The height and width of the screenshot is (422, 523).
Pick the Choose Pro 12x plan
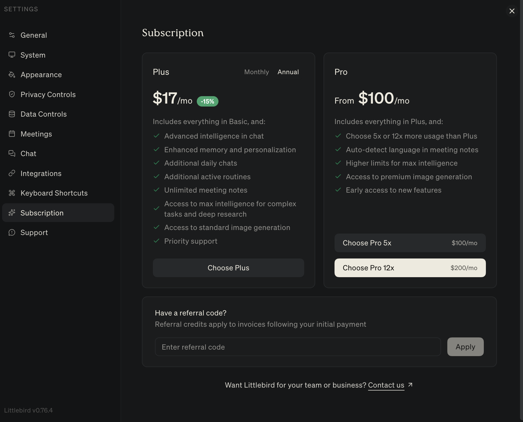coord(410,268)
